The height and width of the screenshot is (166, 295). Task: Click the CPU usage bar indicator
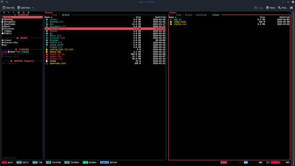point(250,162)
